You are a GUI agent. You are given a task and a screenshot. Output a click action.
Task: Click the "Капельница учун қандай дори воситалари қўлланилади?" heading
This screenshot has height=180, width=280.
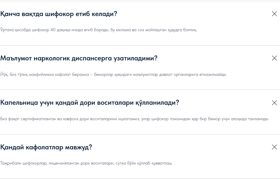[90, 103]
